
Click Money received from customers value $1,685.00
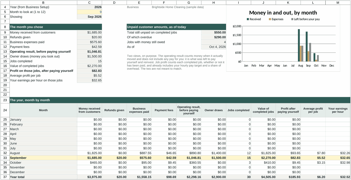tap(90, 32)
